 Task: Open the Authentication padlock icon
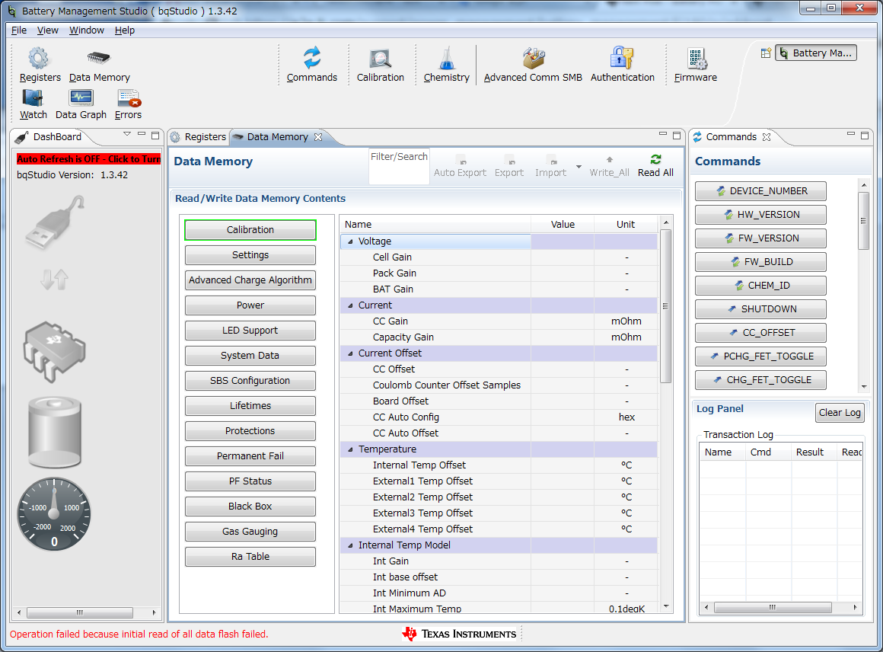click(622, 57)
